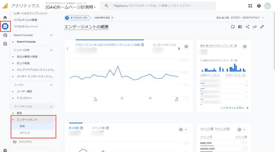The width and height of the screenshot is (275, 152).
Task: Show next metric with right arrow
Action: [179, 49]
